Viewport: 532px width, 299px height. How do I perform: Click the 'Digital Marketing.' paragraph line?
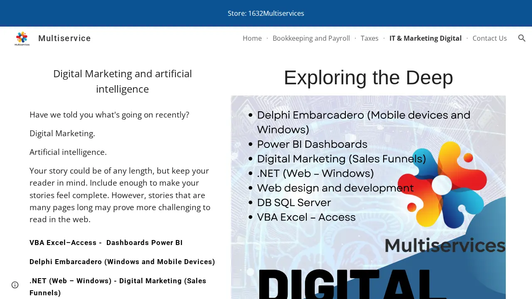62,133
